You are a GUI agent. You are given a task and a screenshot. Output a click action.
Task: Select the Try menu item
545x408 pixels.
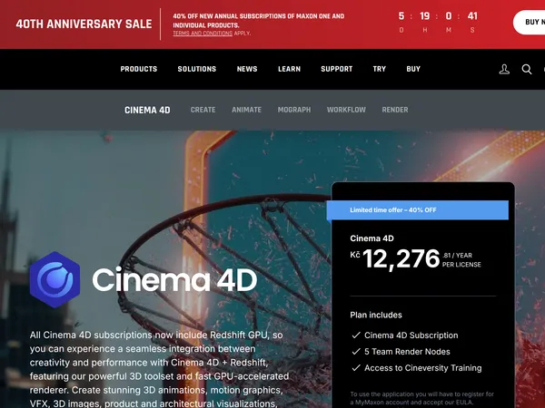pyautogui.click(x=379, y=69)
